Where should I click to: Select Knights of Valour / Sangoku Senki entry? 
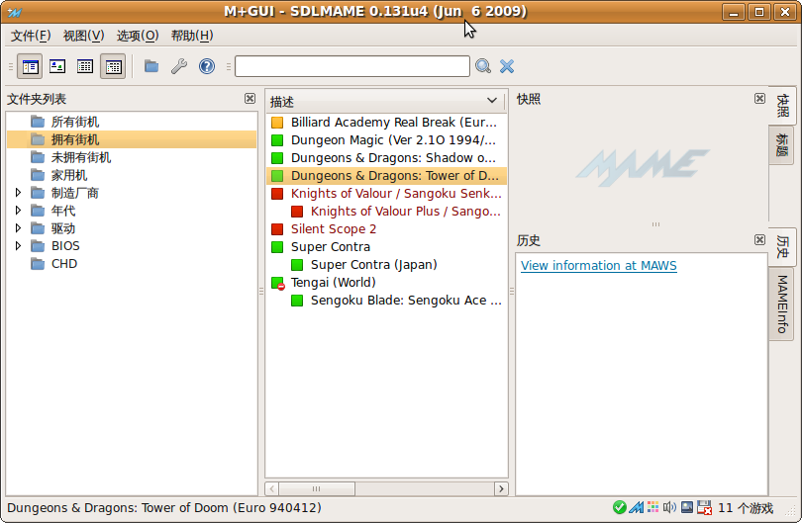coord(387,194)
